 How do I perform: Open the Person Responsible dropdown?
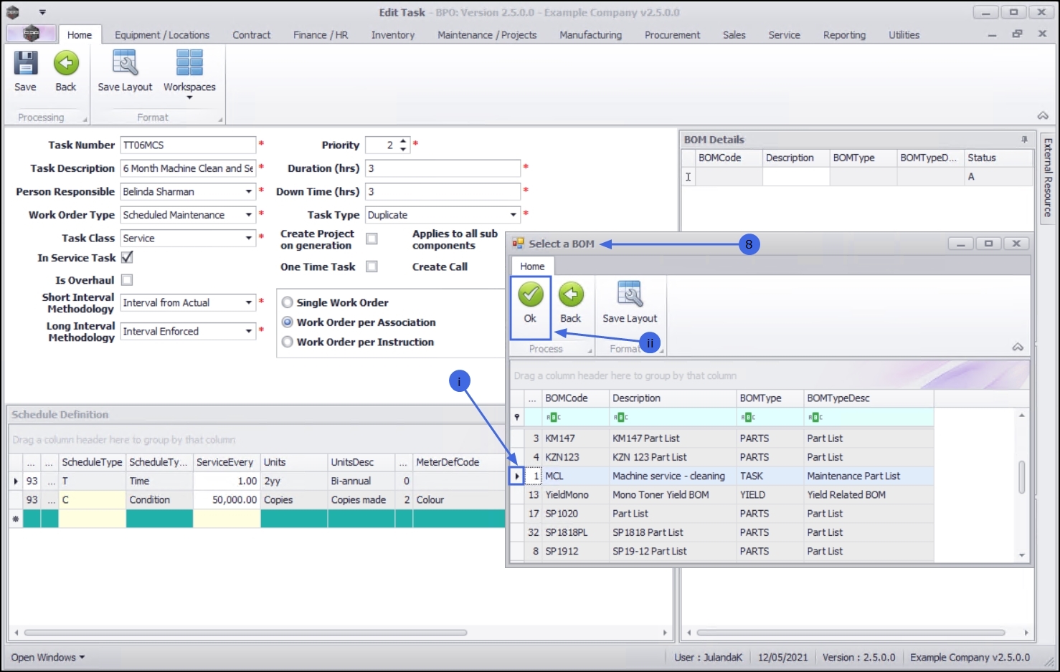coord(249,191)
